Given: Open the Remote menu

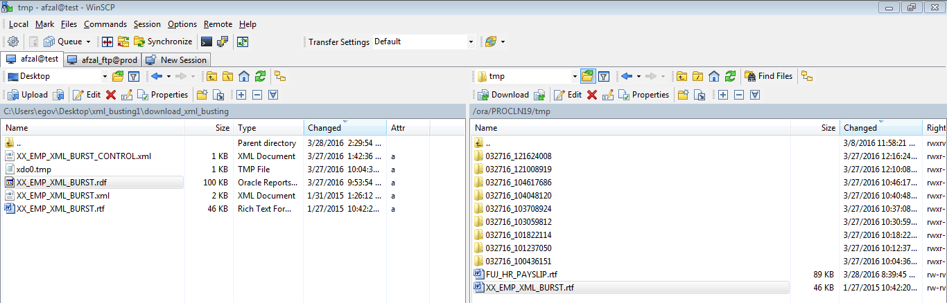Looking at the screenshot, I should point(218,24).
